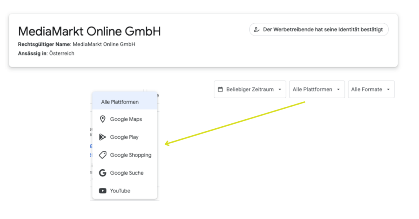
Task: Click the Rechtsgültiger Name line
Action: [77, 44]
